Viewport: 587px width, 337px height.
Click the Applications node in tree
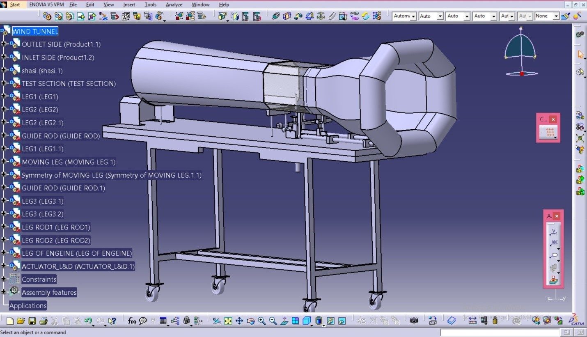click(x=28, y=305)
